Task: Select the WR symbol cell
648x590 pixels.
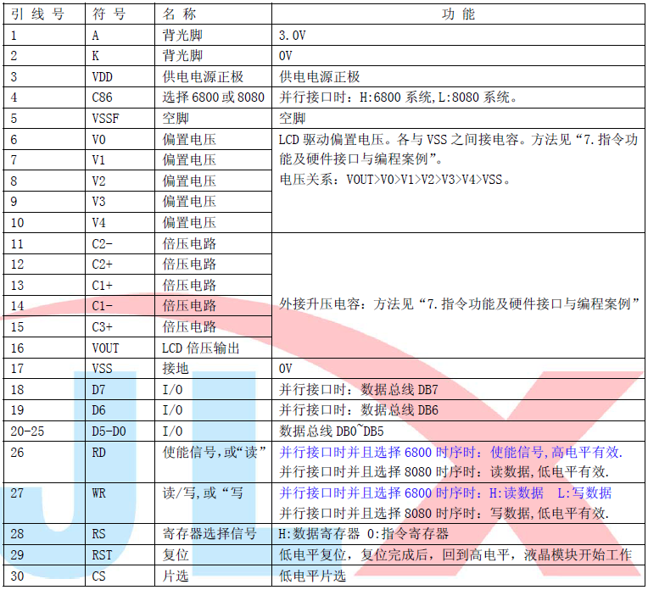Action: tap(99, 493)
